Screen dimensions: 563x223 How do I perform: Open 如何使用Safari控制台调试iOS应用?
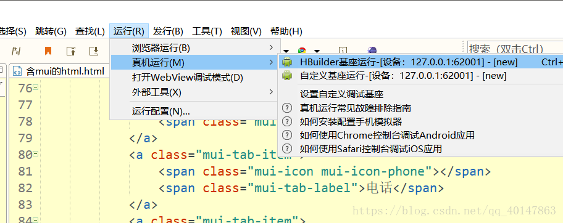[x=421, y=148]
